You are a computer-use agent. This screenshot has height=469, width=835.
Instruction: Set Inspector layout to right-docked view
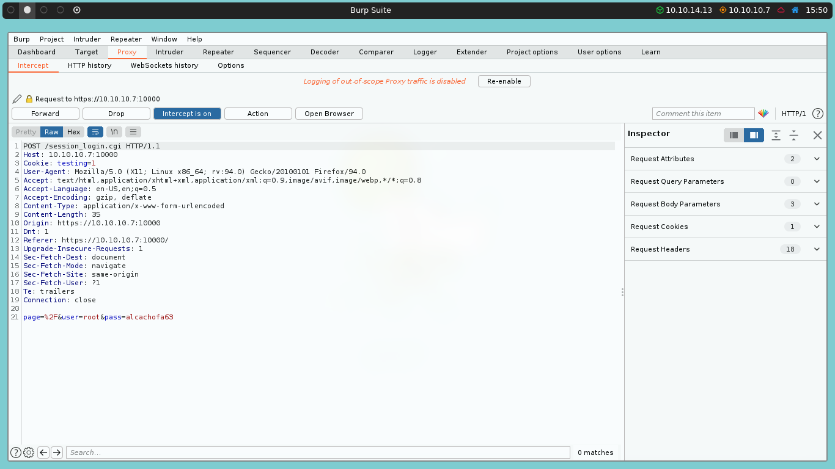click(754, 135)
